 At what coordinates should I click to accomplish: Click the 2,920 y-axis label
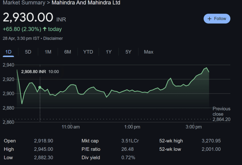click(9, 79)
